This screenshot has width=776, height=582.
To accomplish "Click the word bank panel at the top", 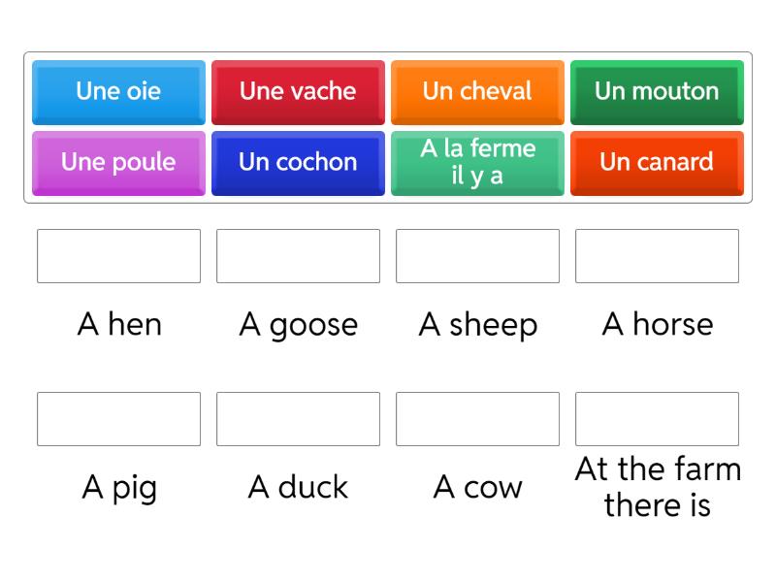I will (388, 126).
